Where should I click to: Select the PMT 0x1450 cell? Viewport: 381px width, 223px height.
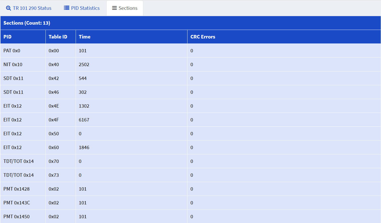point(23,216)
